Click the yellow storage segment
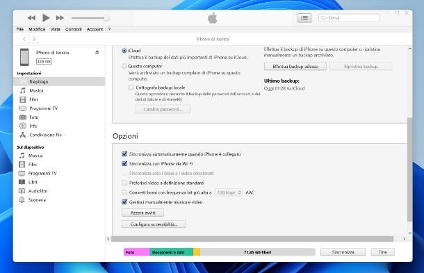 197,252
